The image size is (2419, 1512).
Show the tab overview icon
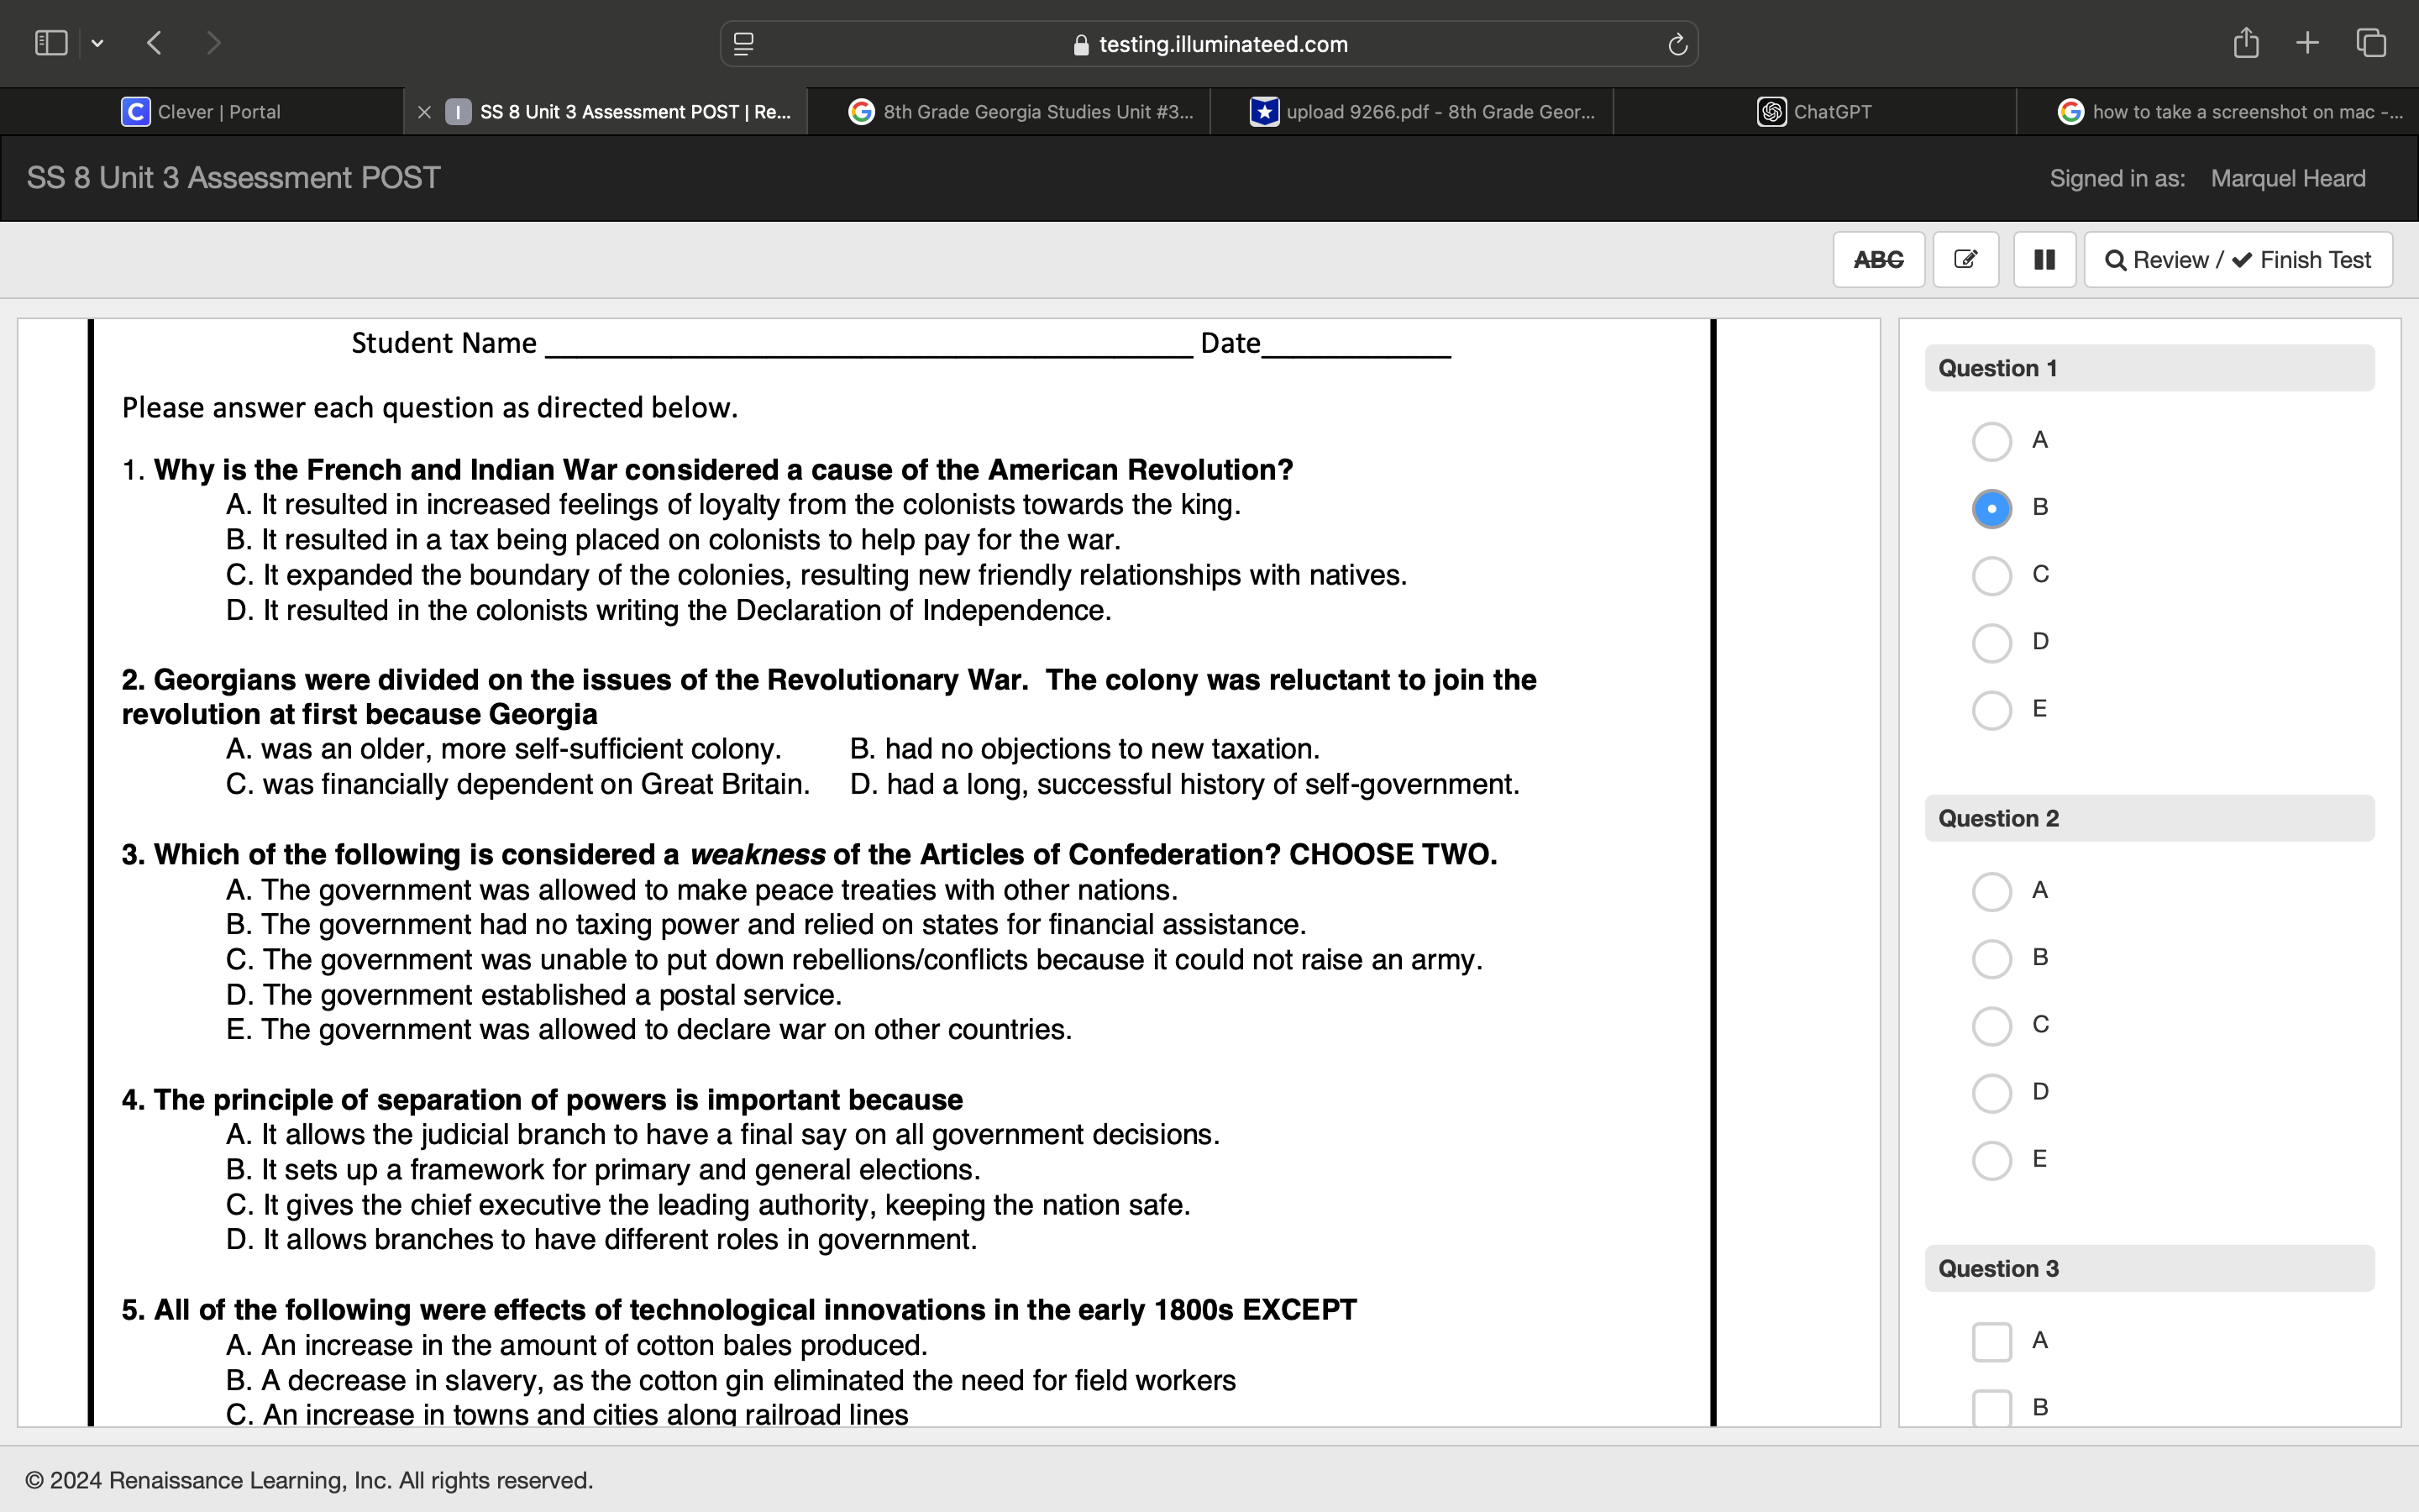coord(2370,42)
